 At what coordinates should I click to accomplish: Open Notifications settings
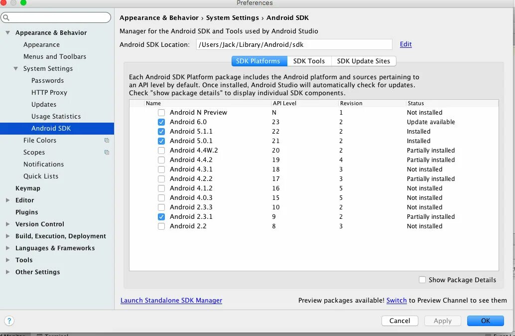43,164
